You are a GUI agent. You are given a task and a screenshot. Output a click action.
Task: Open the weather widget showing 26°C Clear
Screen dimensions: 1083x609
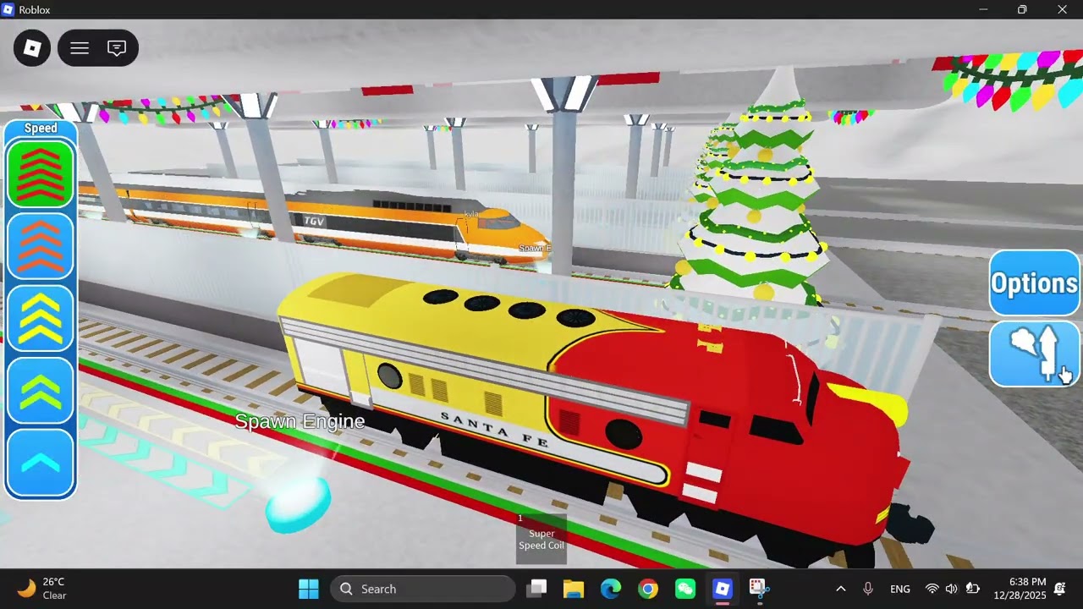pyautogui.click(x=42, y=589)
